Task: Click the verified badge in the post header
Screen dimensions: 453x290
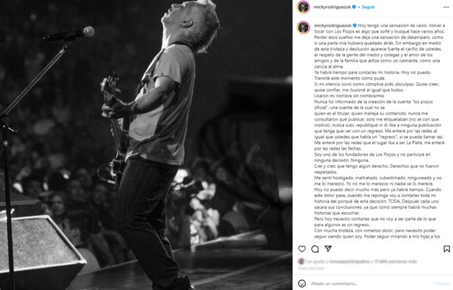Action: pos(354,7)
